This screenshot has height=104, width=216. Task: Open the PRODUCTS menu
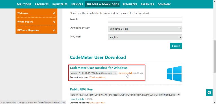click(x=42, y=4)
